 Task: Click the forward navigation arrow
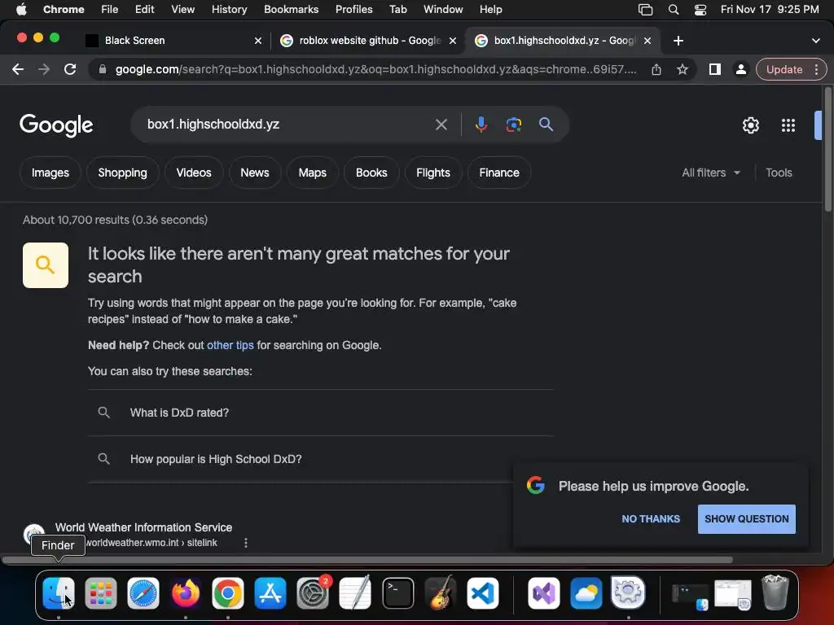[44, 69]
